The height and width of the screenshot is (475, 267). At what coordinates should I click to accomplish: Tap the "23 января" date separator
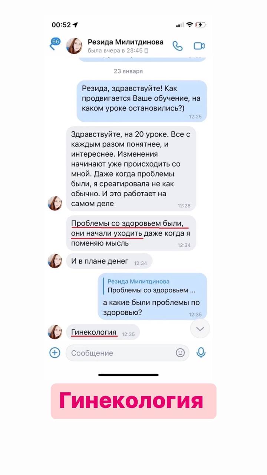128,71
